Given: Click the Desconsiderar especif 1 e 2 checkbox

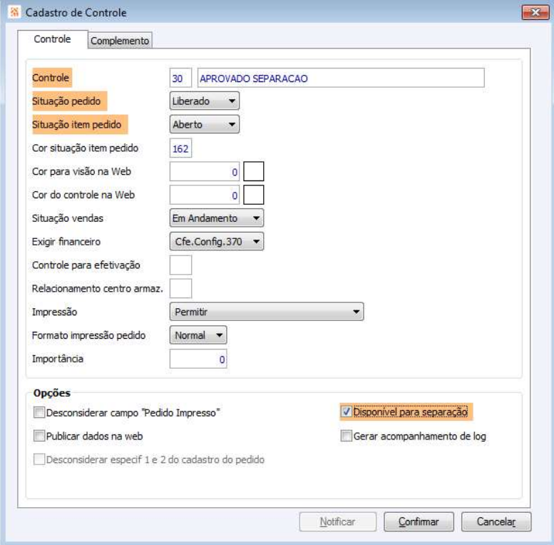Looking at the screenshot, I should click(x=39, y=459).
